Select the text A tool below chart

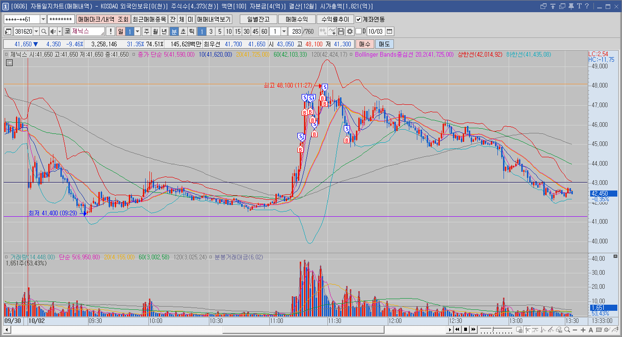pyautogui.click(x=591, y=330)
